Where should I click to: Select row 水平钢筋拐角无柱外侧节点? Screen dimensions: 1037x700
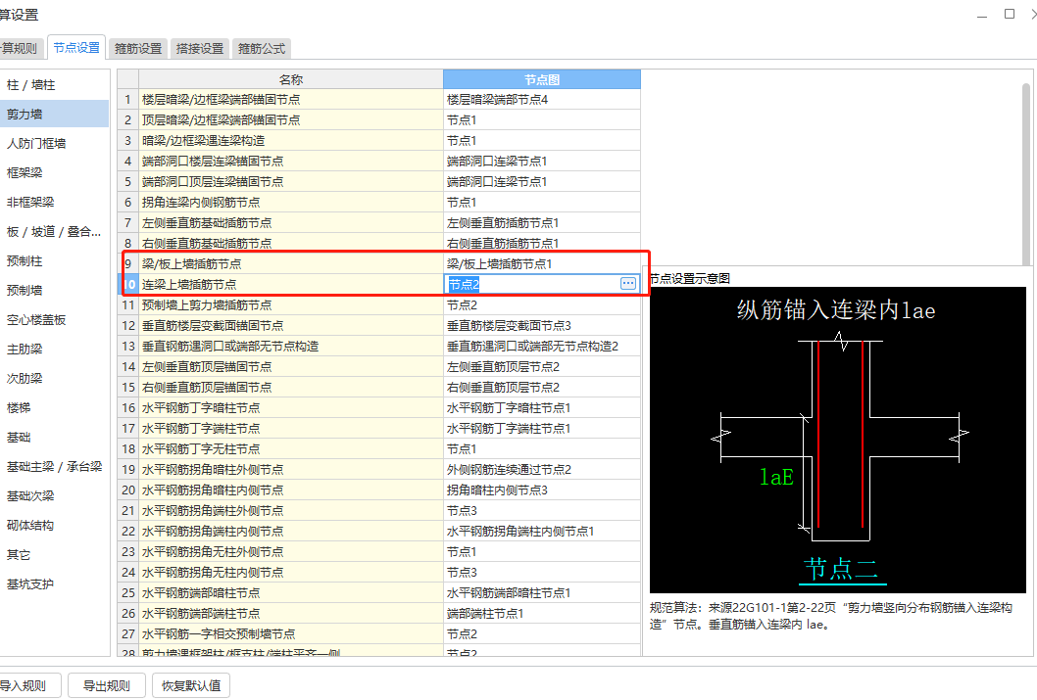290,551
